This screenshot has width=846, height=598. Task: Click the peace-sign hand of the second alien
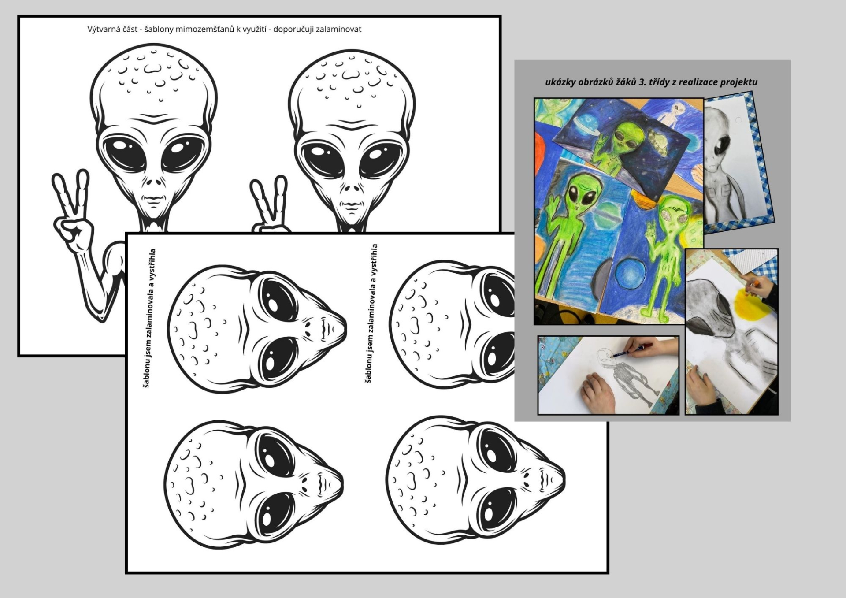tap(270, 204)
